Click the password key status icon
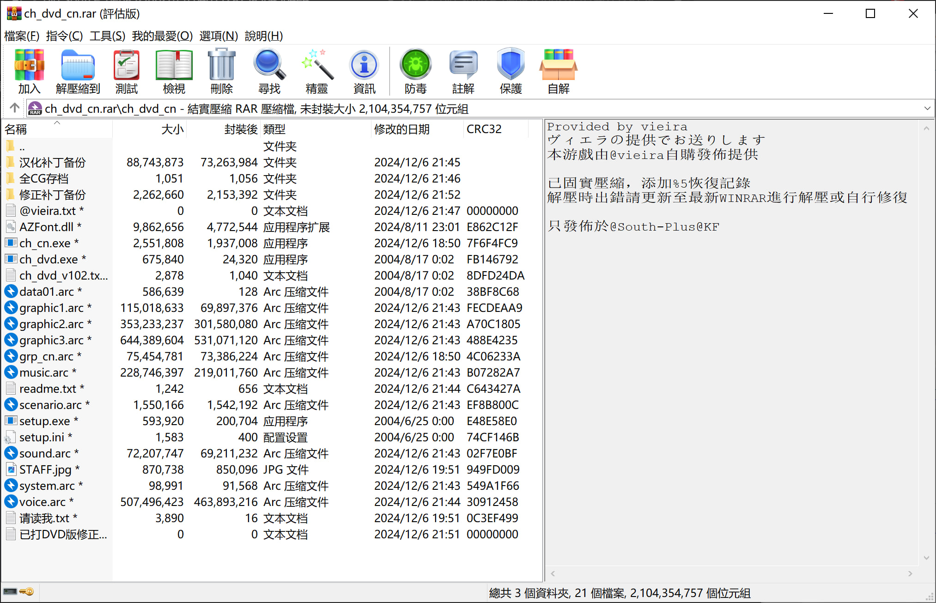 (27, 591)
